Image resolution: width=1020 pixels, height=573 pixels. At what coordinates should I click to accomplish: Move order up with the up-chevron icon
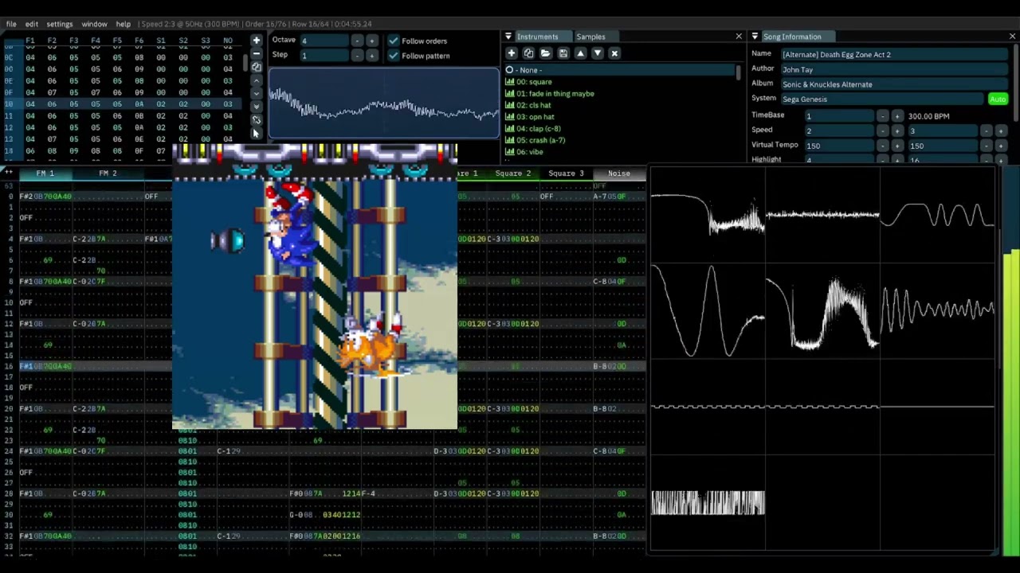coord(256,80)
